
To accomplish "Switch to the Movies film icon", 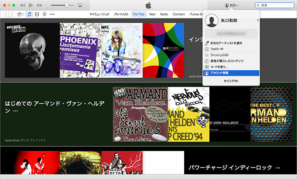I will [x=37, y=14].
